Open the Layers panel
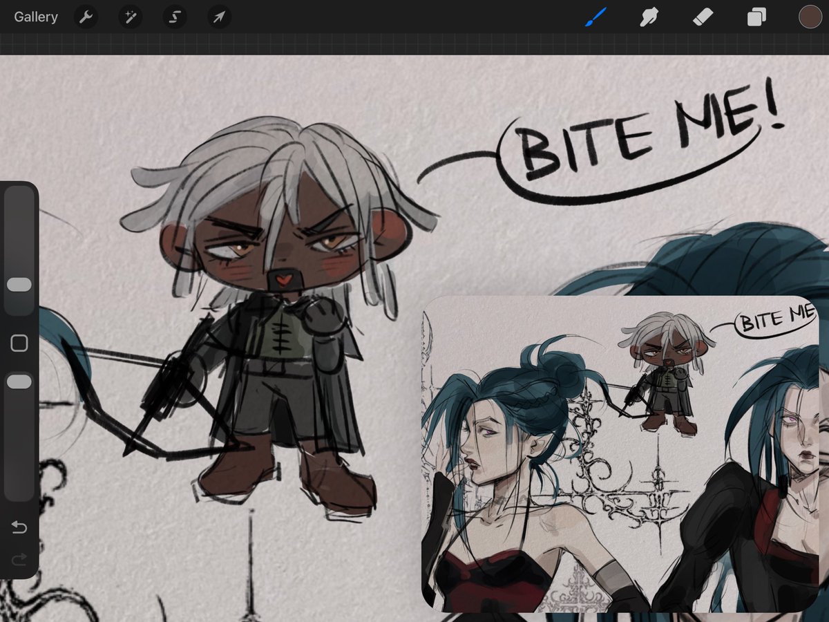829x622 pixels. pos(756,17)
